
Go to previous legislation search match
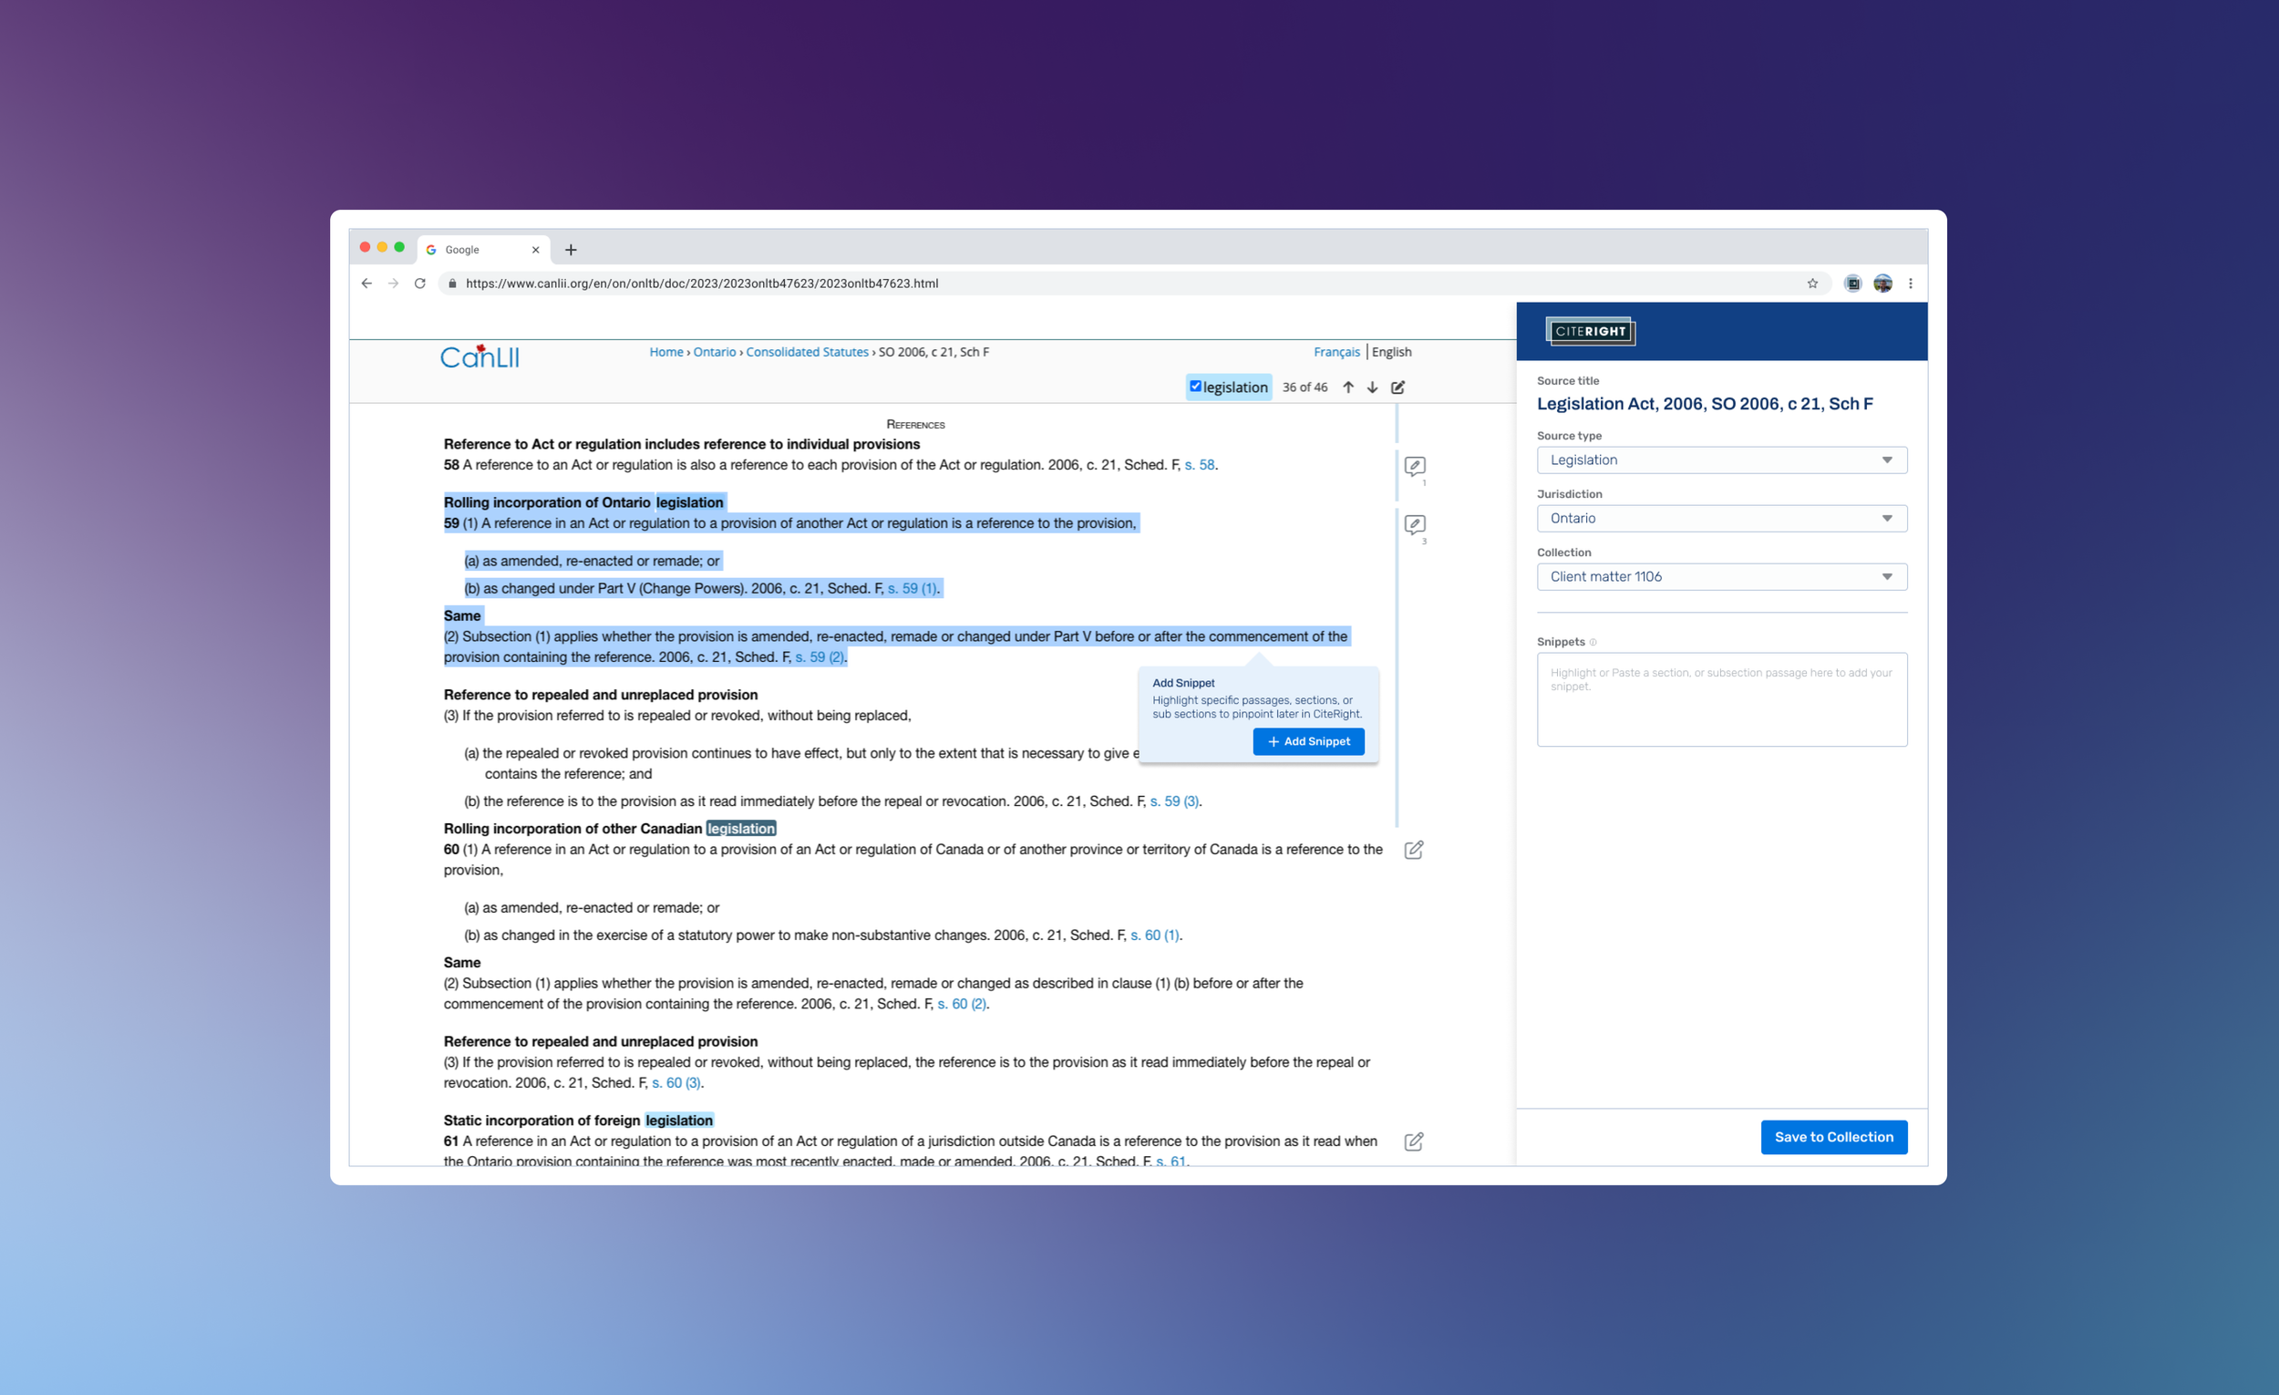coord(1347,387)
